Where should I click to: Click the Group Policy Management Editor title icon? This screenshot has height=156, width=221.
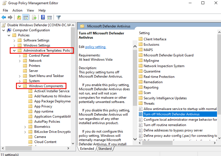click(x=5, y=3)
